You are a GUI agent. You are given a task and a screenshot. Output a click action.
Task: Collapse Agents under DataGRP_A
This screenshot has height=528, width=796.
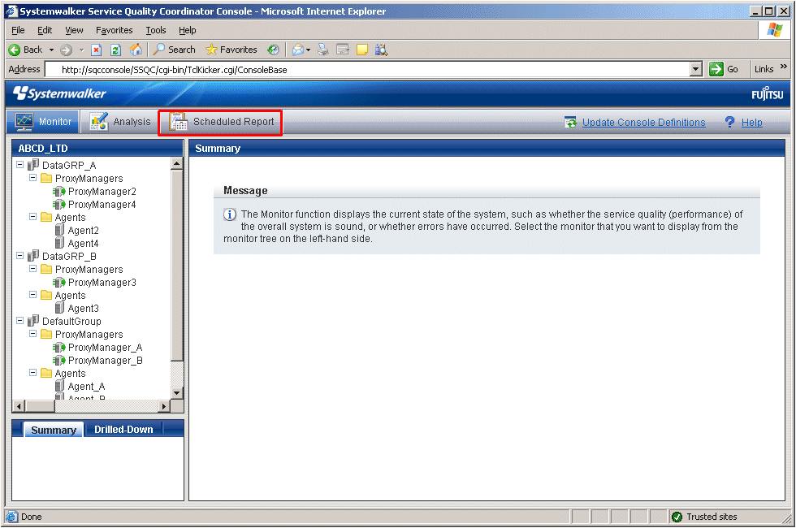pyautogui.click(x=33, y=217)
